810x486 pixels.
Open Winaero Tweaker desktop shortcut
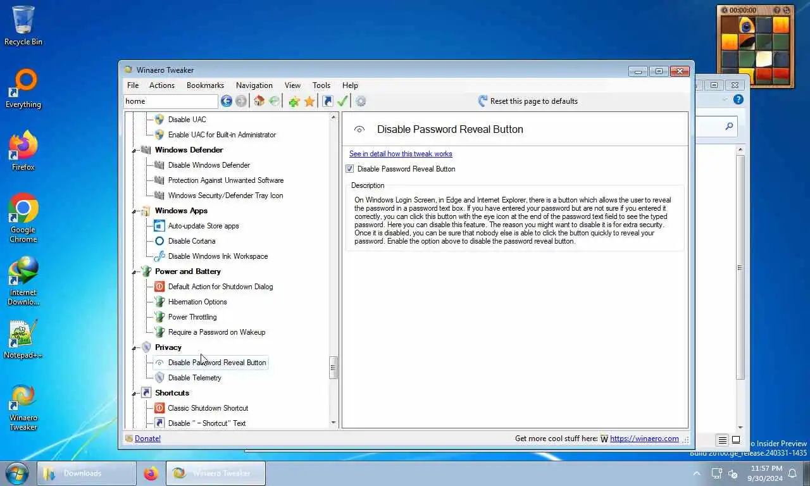[x=23, y=407]
